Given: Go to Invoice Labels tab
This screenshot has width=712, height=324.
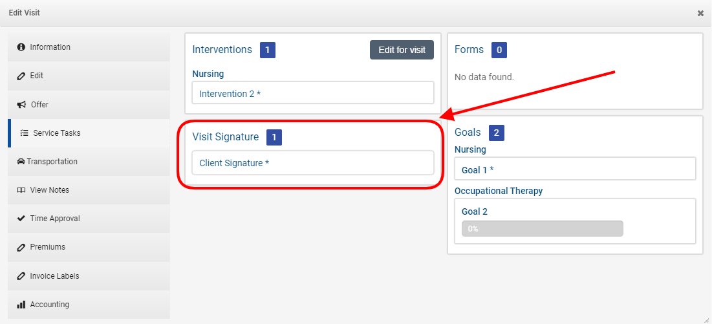Looking at the screenshot, I should [89, 276].
